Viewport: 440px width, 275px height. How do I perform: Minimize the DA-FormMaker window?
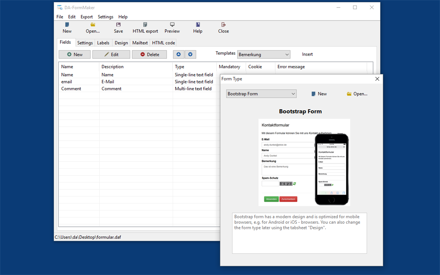click(x=338, y=7)
